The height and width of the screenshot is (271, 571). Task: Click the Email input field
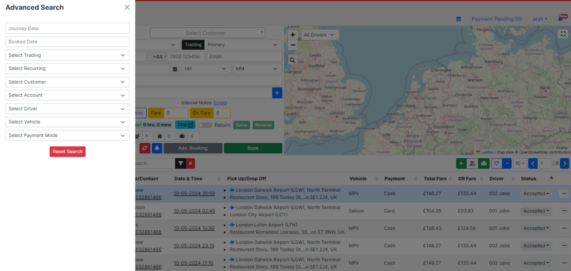pos(244,56)
